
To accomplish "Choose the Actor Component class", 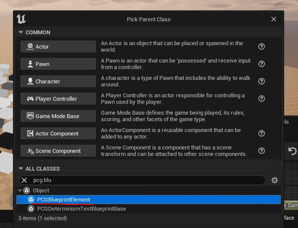I will coord(58,134).
